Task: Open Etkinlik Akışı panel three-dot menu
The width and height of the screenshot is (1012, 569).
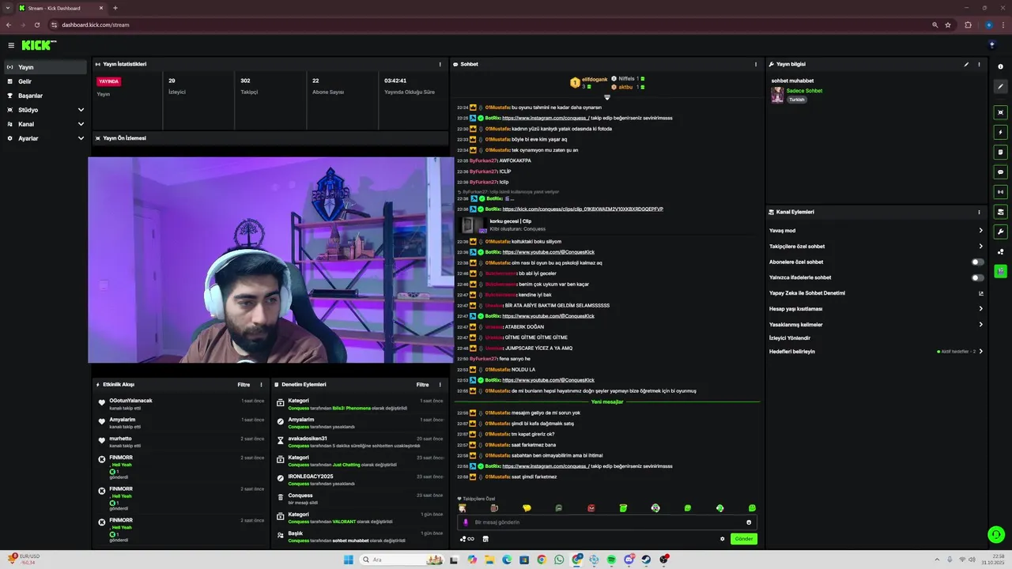Action: tap(261, 385)
